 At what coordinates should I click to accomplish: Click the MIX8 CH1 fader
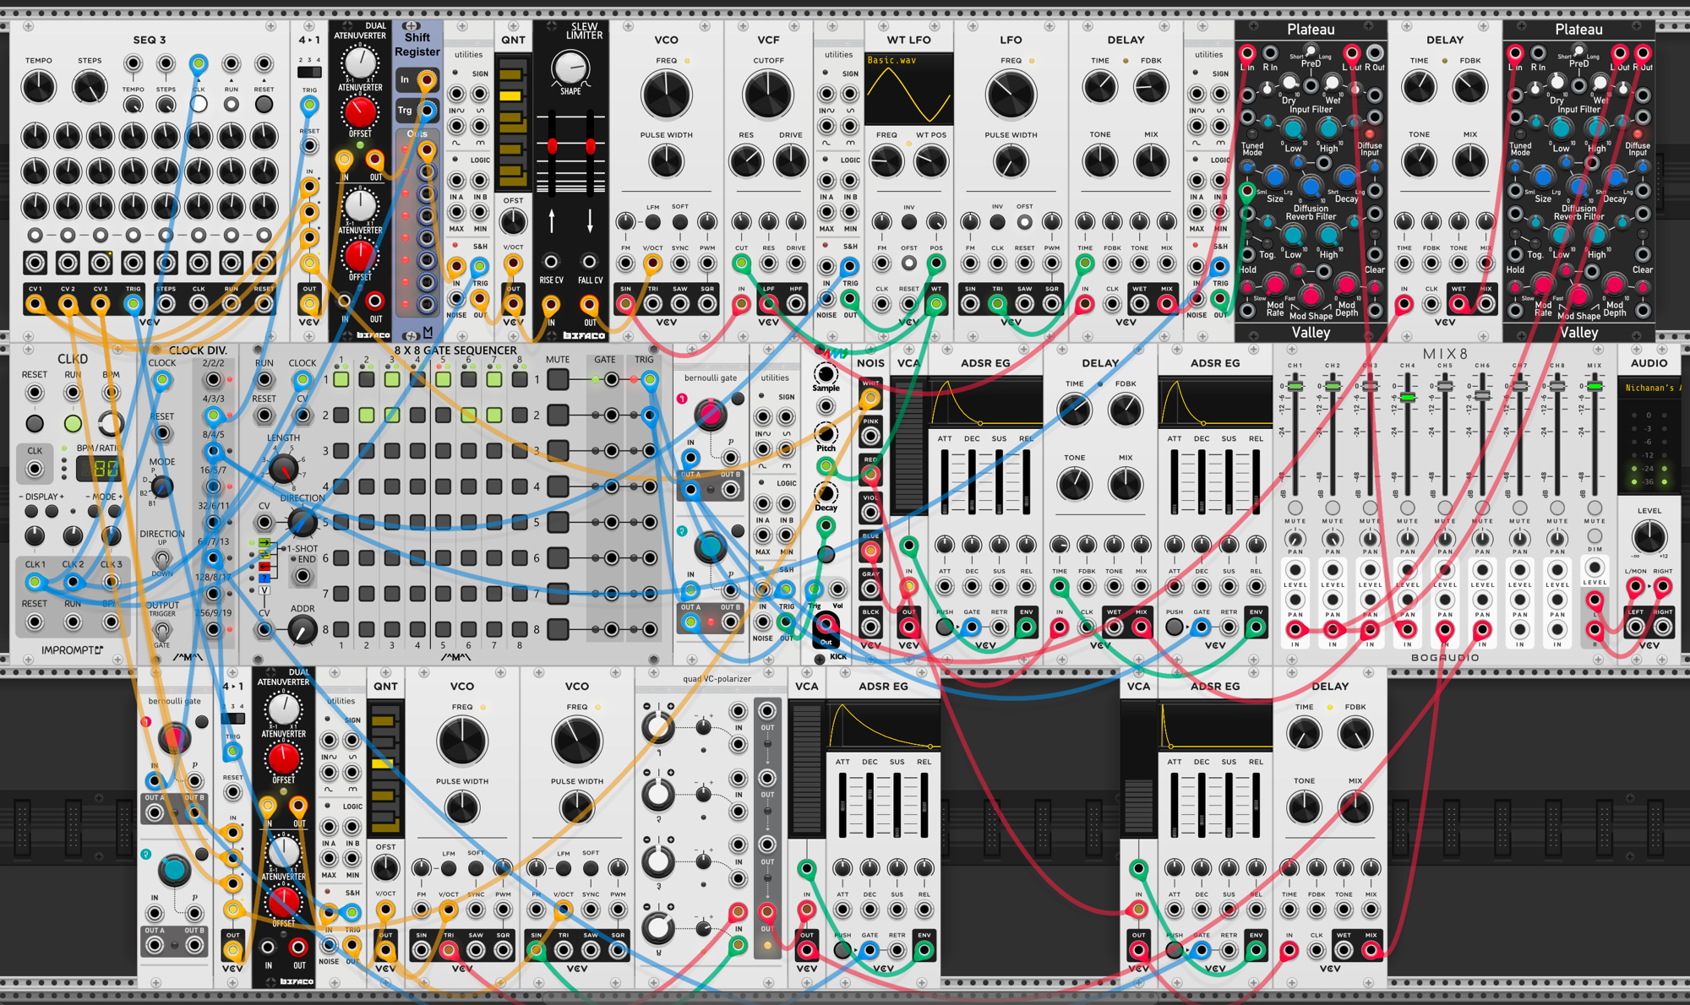pos(1295,386)
